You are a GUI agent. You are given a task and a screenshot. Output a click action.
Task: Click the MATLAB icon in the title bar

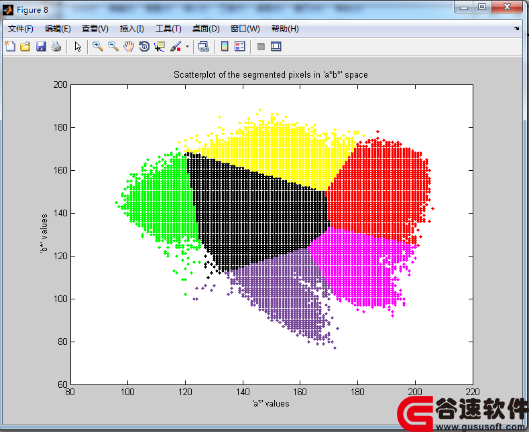[8, 10]
